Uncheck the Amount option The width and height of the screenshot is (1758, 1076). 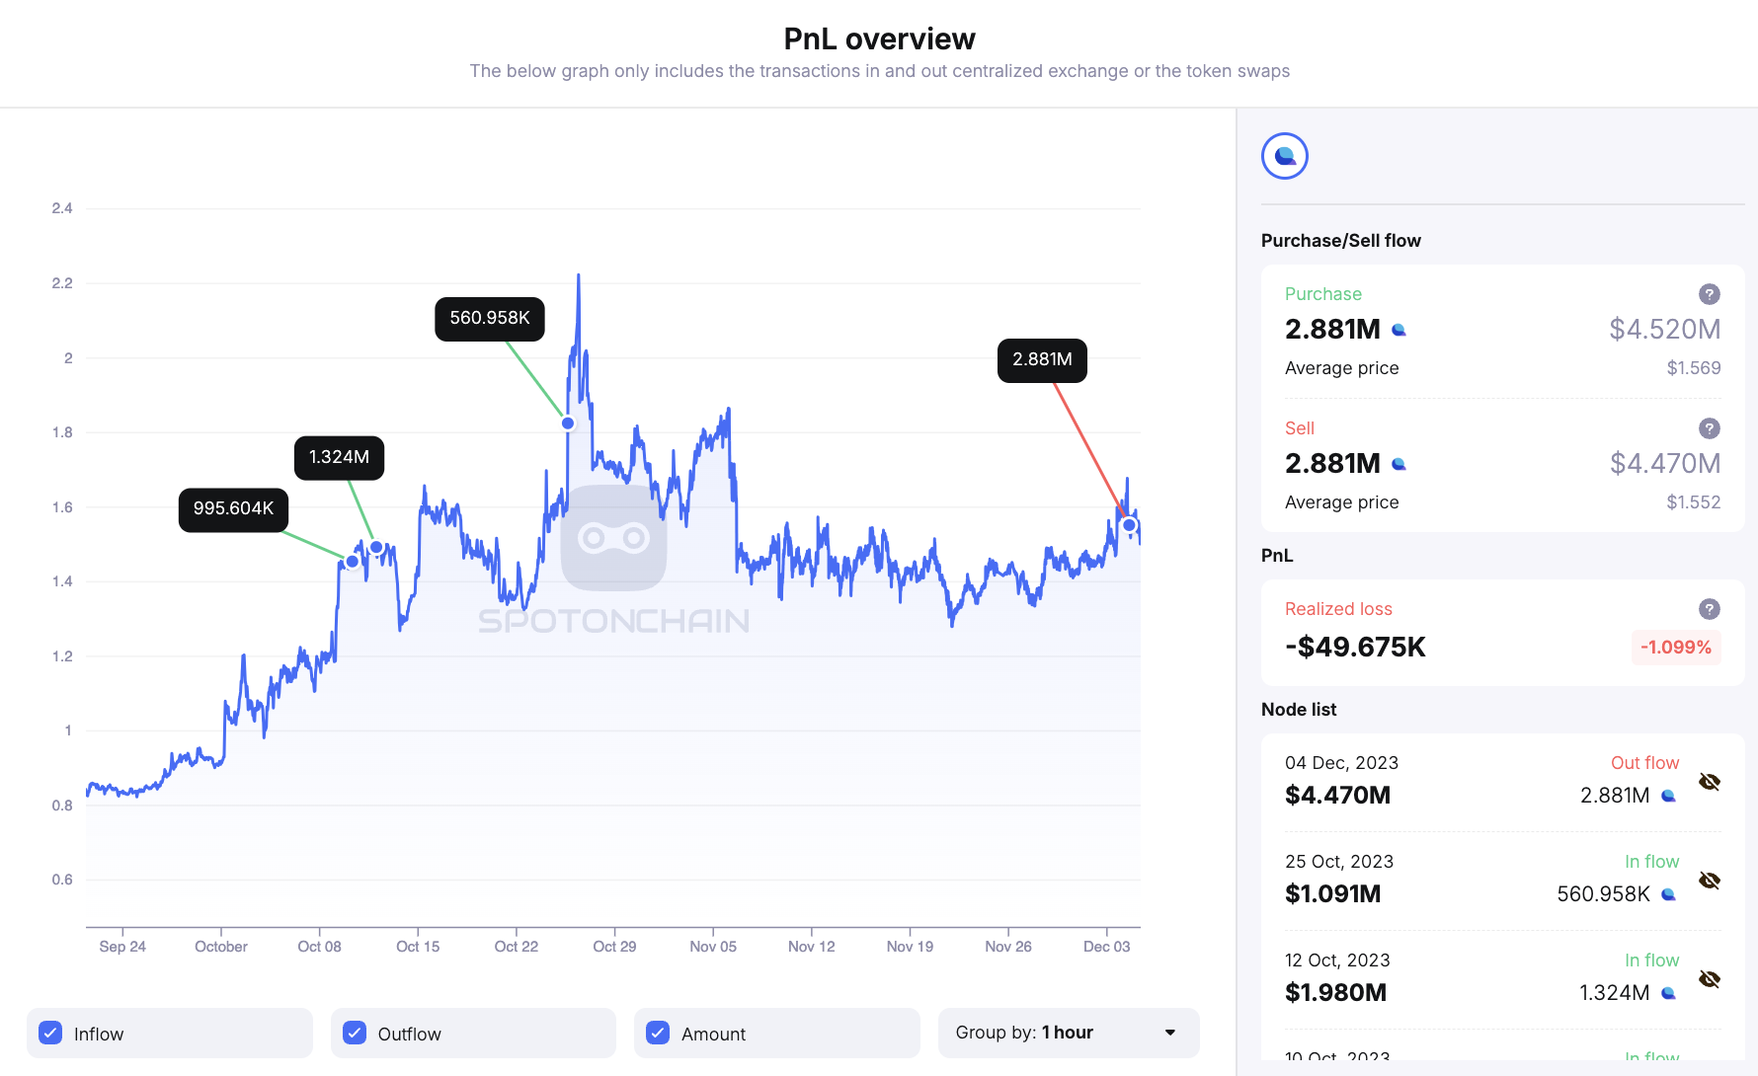658,1033
